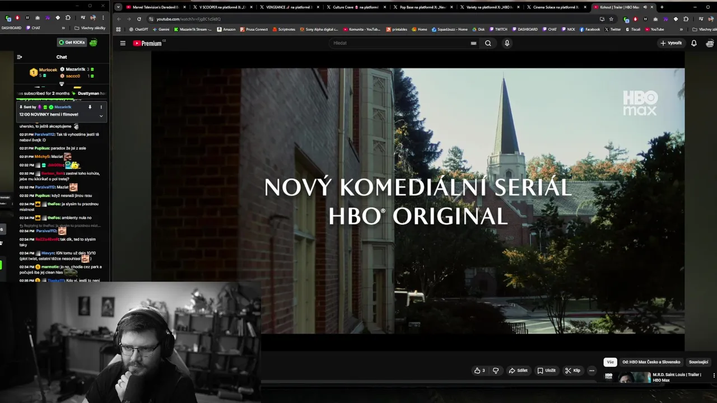Open TWITCH bookmark
This screenshot has height=403, width=717.
(x=498, y=30)
